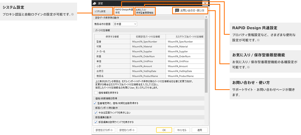Viewport: 301px width, 135px height.
Task: Click 設定をインポート button
Action: pyautogui.click(x=127, y=130)
